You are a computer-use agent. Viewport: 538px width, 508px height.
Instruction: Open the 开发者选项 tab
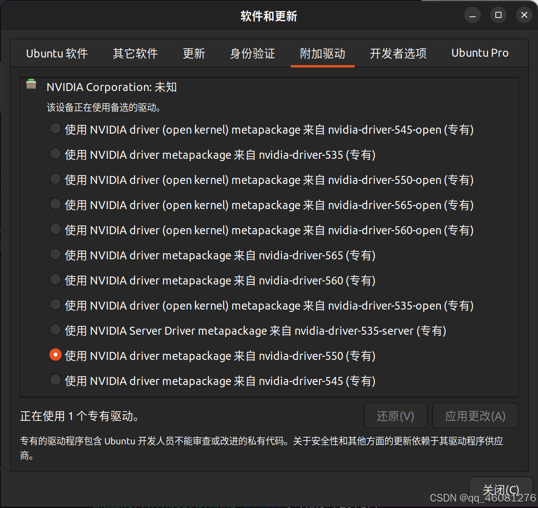(398, 53)
